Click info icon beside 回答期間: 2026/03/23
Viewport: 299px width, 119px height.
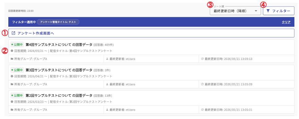click(12, 102)
